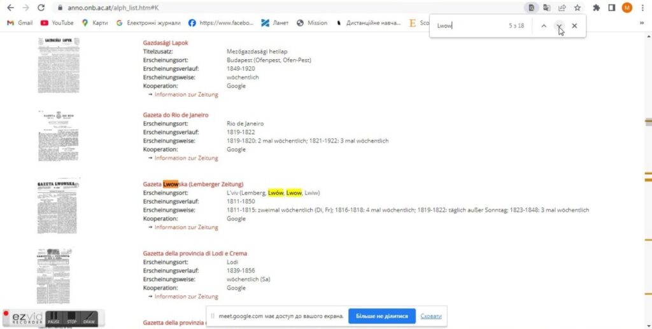Click the browser back arrow

[10, 8]
